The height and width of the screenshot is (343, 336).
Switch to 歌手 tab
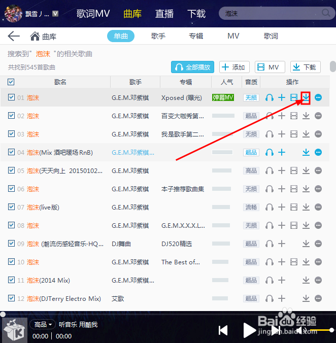158,36
